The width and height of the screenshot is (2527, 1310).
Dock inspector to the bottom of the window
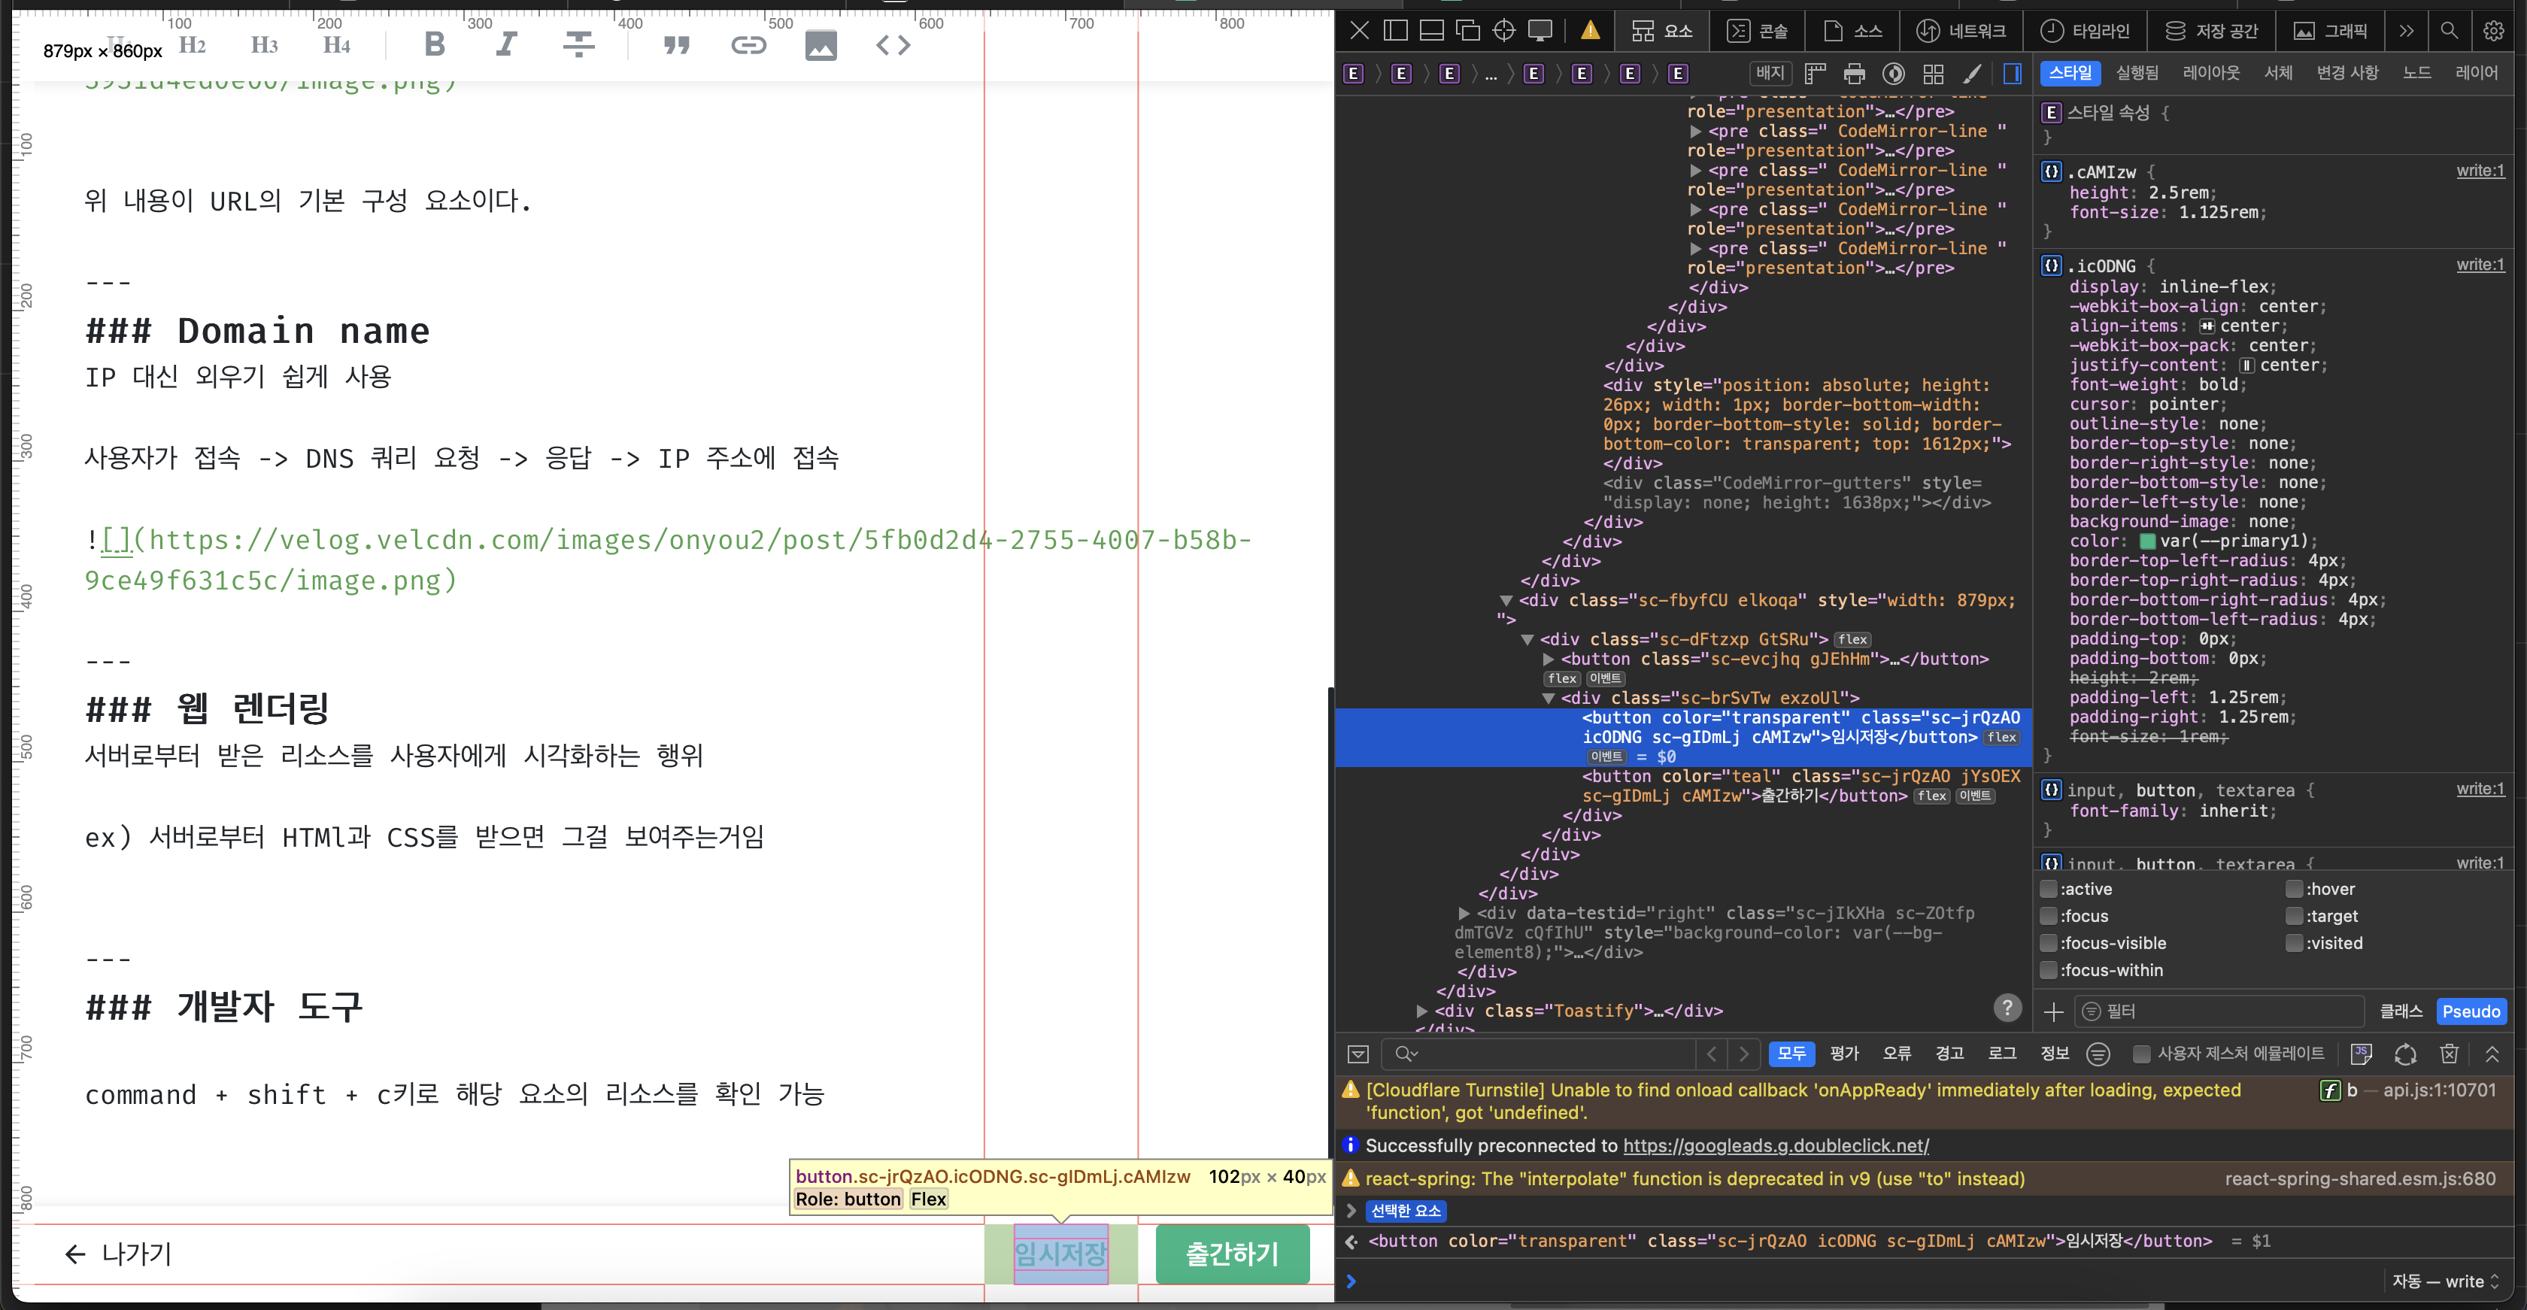pyautogui.click(x=1431, y=30)
